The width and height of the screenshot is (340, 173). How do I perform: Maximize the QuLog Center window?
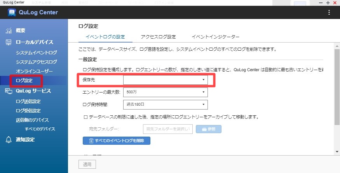point(328,3)
